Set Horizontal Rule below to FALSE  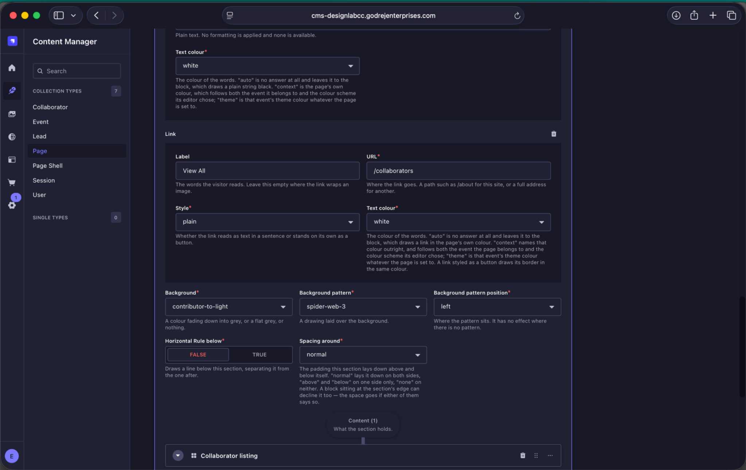(x=198, y=355)
